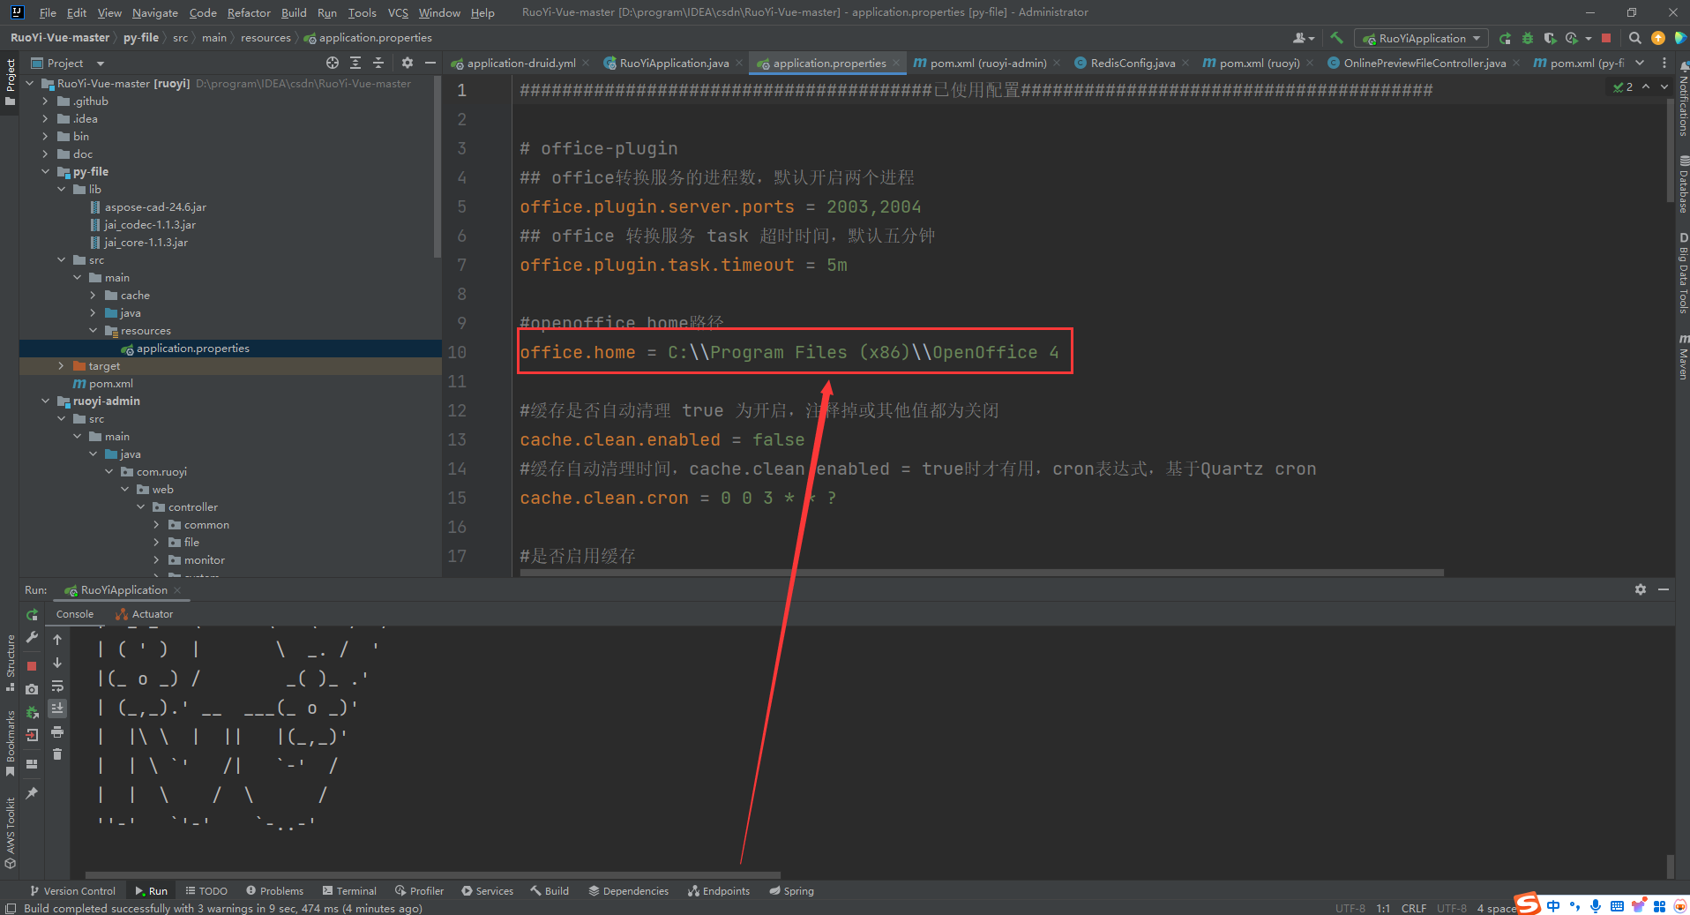Open the RuoYiApplication run configuration dropdown

click(x=1421, y=38)
